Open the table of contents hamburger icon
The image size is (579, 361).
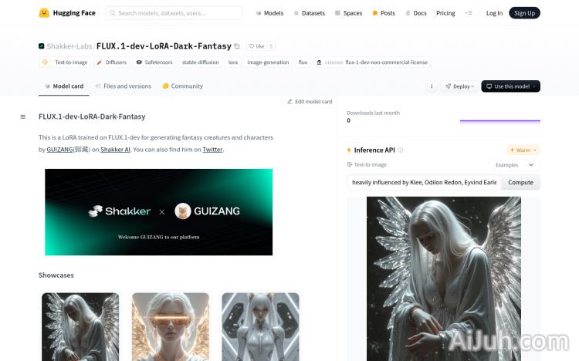tap(23, 117)
